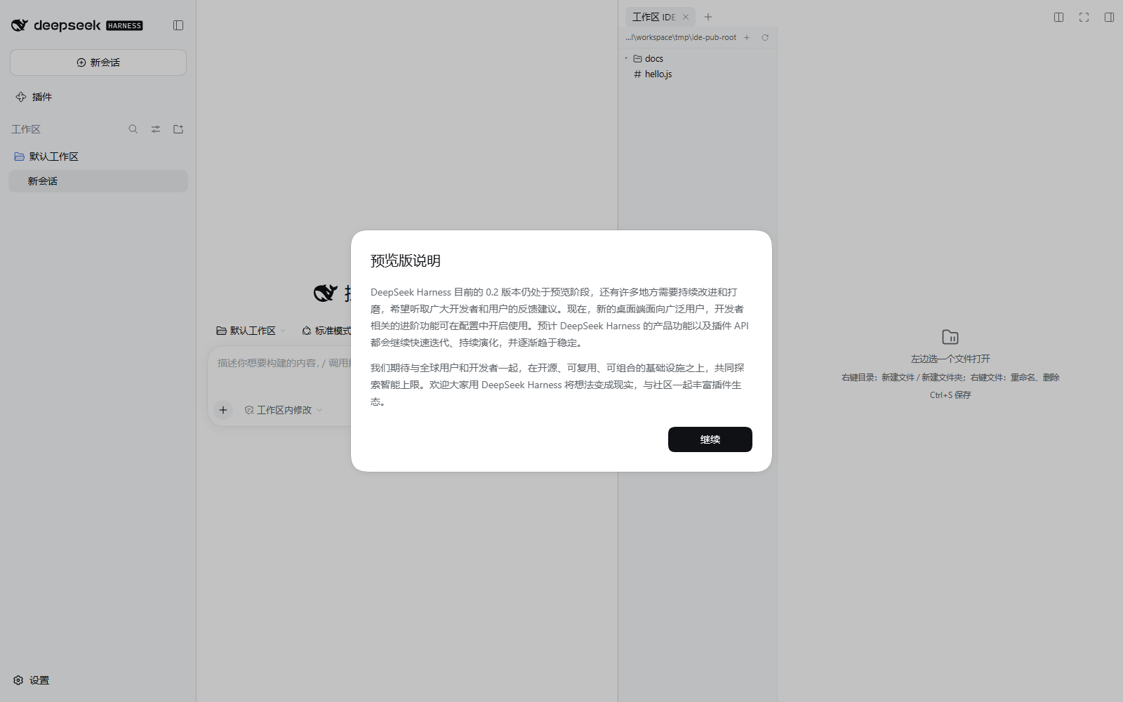
Task: Enter fullscreen mode icon at top right
Action: (x=1084, y=17)
